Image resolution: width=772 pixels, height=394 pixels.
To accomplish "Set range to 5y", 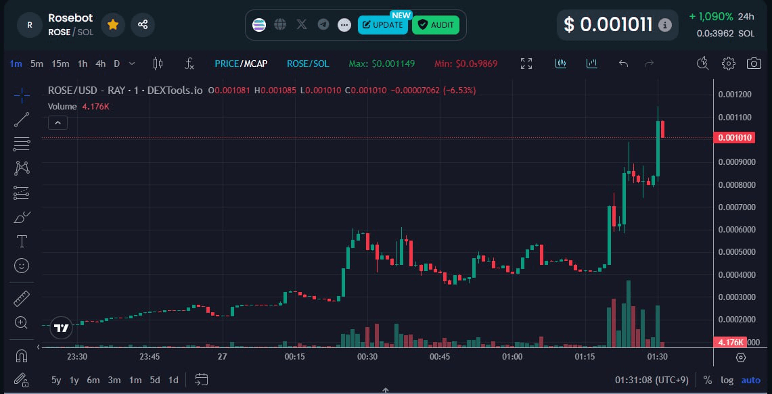I will click(x=57, y=380).
